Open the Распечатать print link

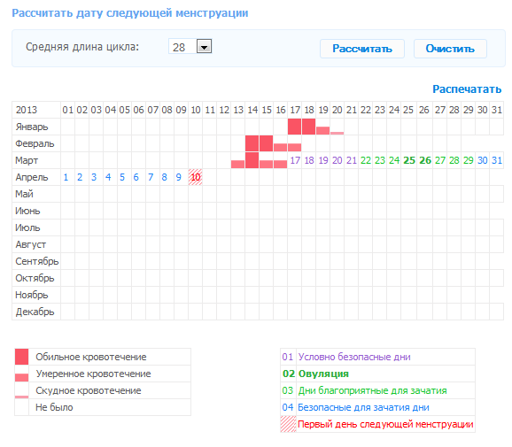[x=467, y=89]
